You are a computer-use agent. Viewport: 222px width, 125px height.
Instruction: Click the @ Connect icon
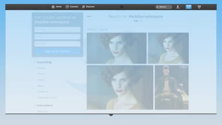(x=67, y=7)
